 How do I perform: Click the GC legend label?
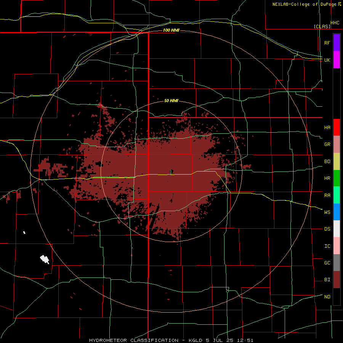pos(327,263)
